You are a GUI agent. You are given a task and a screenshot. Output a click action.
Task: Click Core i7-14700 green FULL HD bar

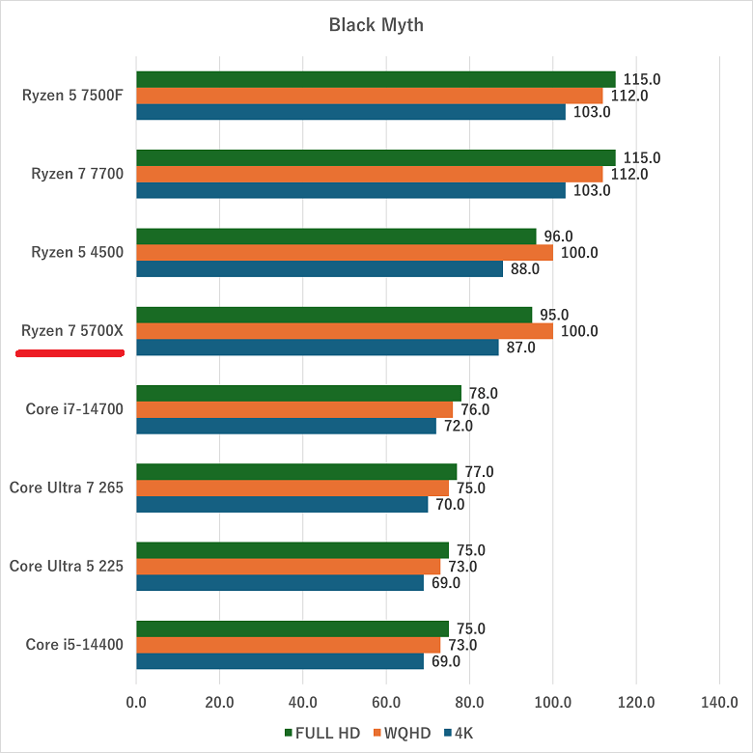point(298,393)
